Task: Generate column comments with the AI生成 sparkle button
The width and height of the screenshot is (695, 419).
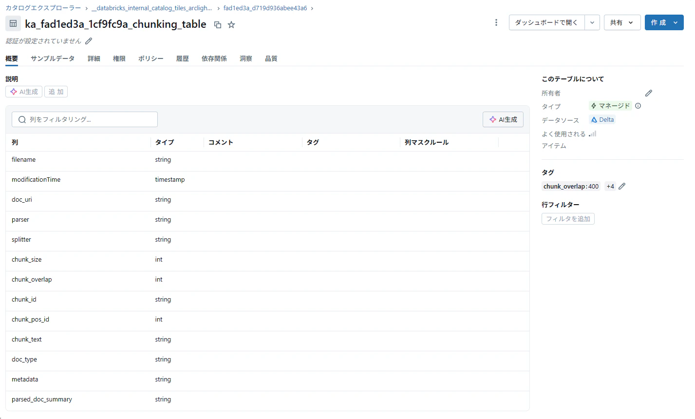Action: pyautogui.click(x=503, y=119)
